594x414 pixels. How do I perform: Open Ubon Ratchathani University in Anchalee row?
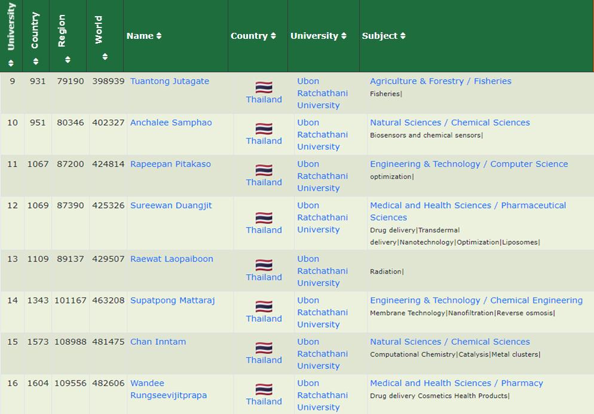click(x=322, y=134)
